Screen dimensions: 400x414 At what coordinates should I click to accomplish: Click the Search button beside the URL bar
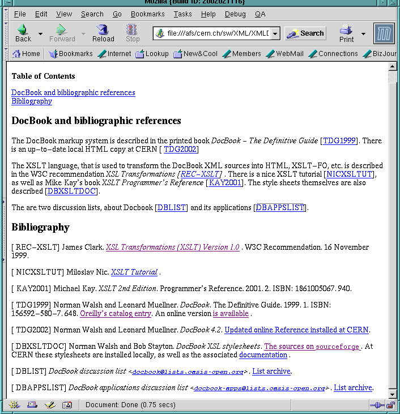click(x=305, y=33)
